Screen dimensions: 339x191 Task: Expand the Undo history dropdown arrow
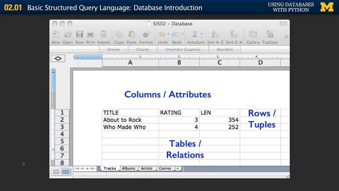(168, 34)
